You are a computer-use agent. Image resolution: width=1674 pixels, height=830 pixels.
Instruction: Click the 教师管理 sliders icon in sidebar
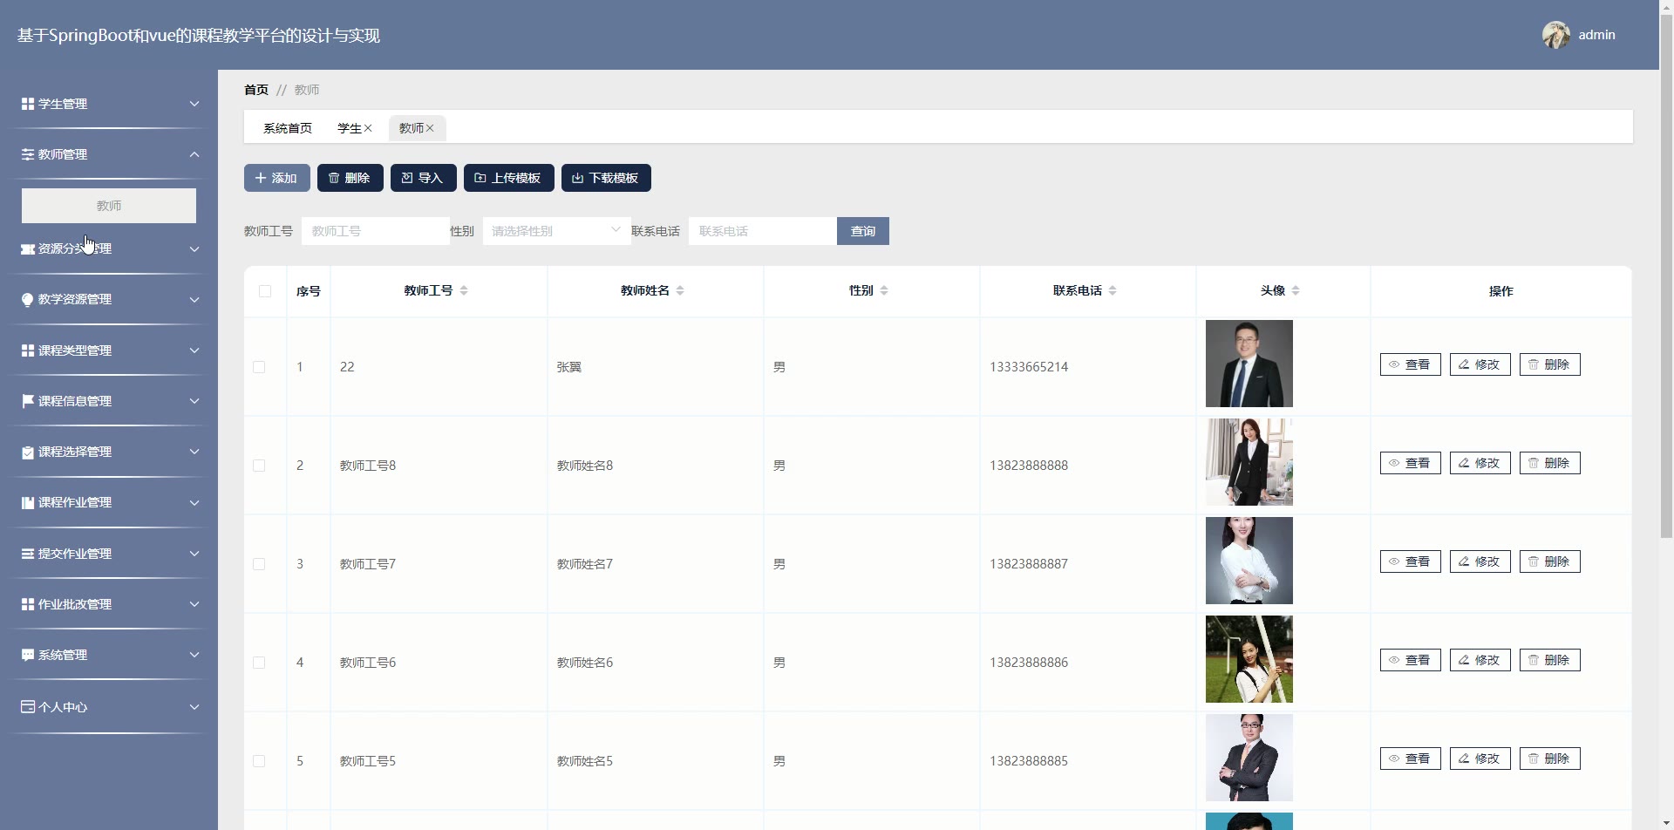(x=28, y=154)
